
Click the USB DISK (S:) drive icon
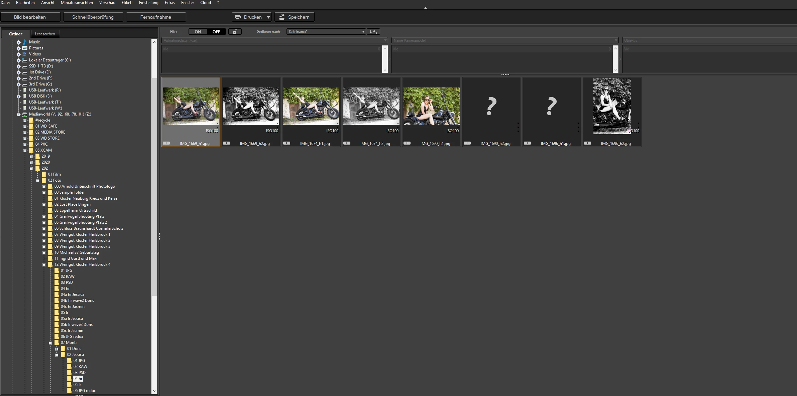tap(25, 96)
